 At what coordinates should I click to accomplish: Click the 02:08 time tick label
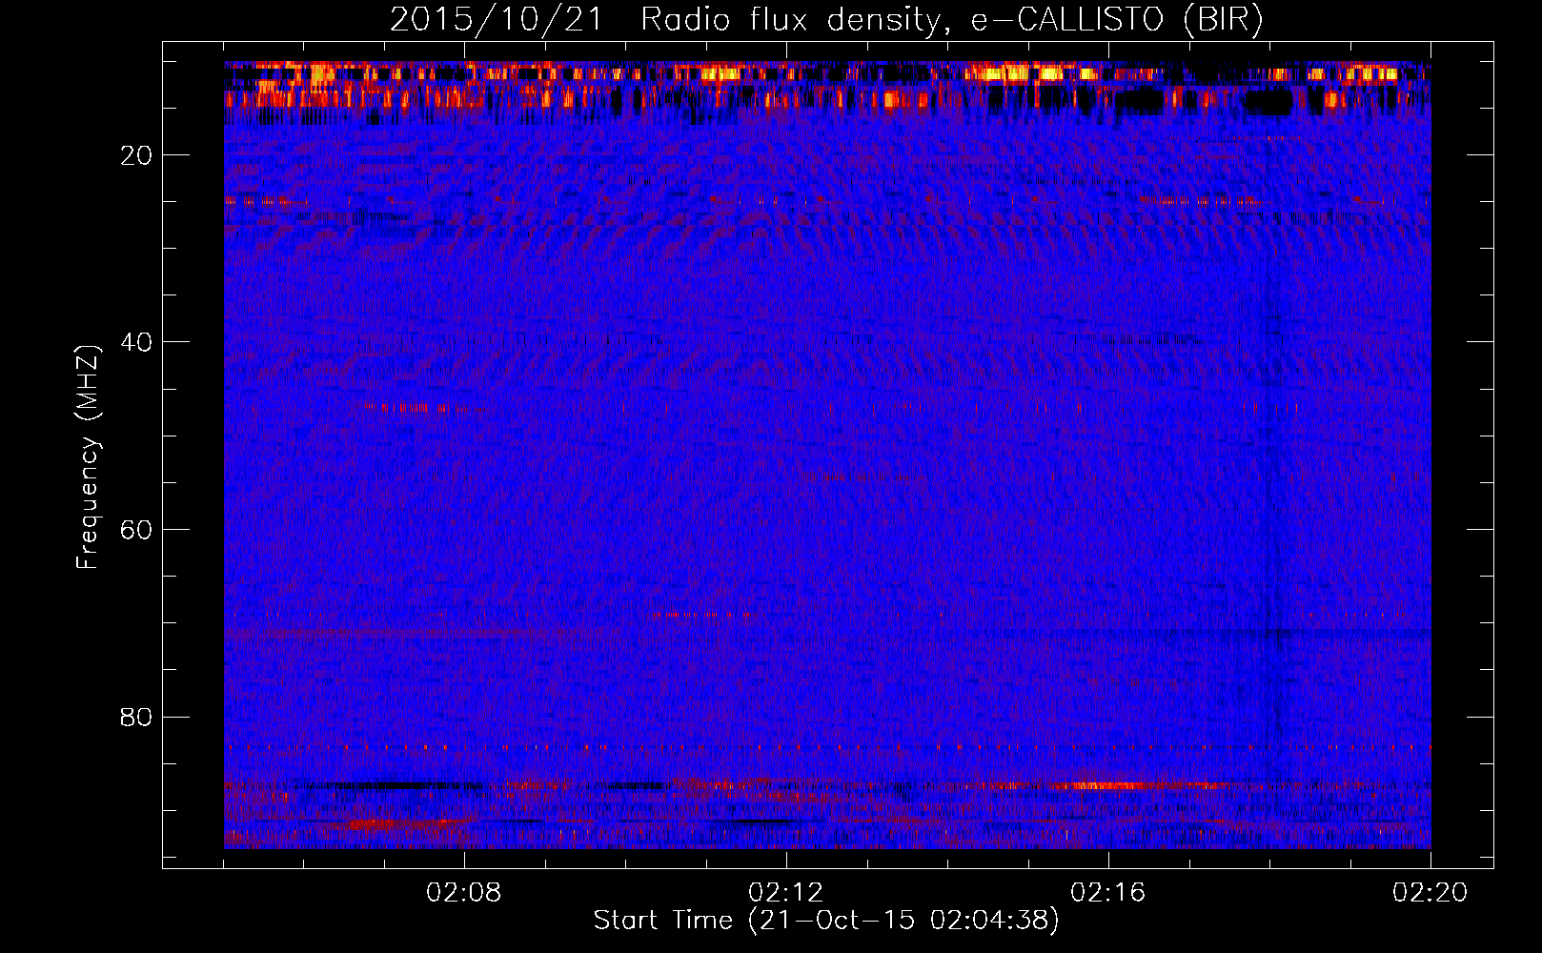pos(464,893)
